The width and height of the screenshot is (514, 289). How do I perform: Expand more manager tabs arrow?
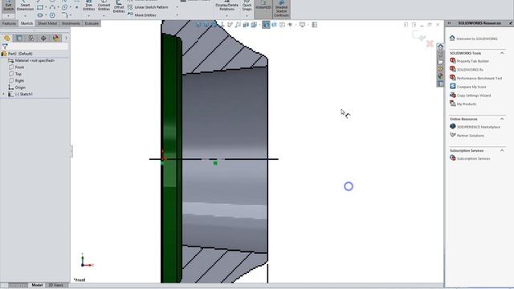pos(66,38)
